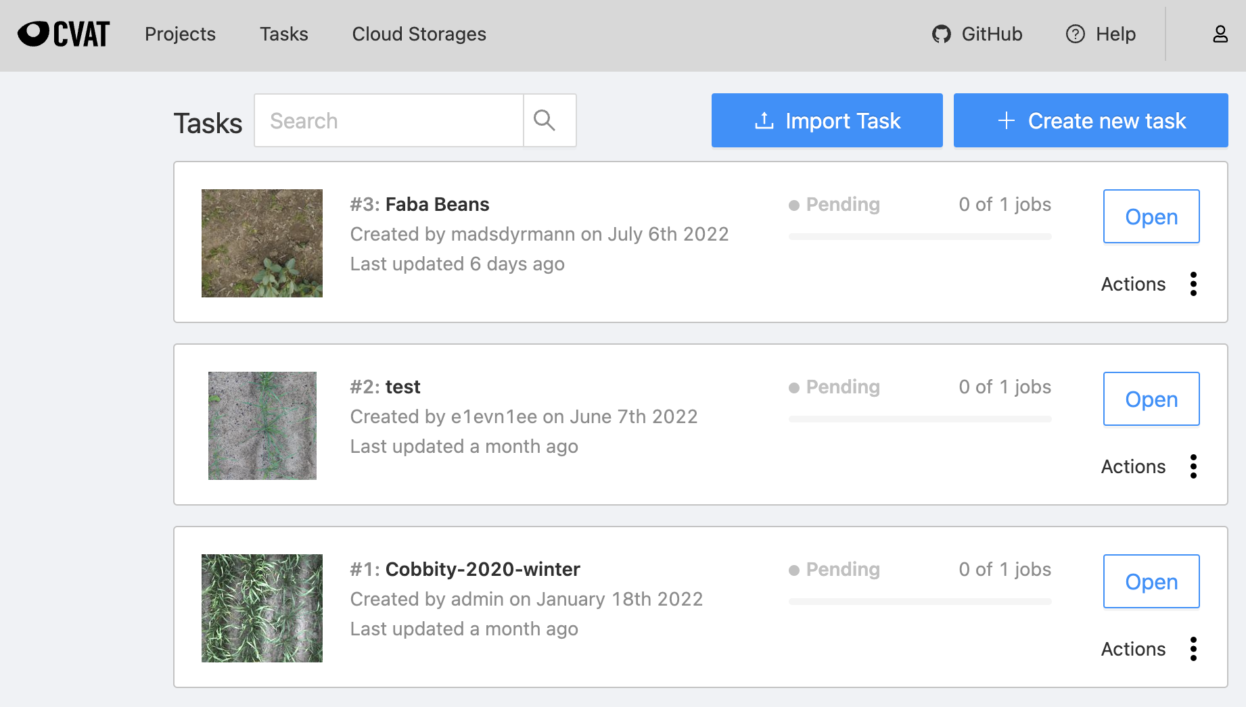Select the Tasks menu item
This screenshot has width=1246, height=707.
tap(283, 34)
